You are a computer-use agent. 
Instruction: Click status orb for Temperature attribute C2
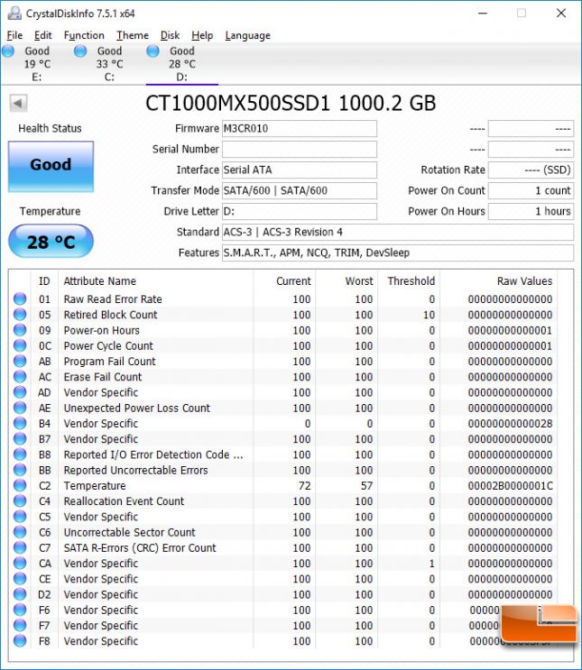(20, 485)
